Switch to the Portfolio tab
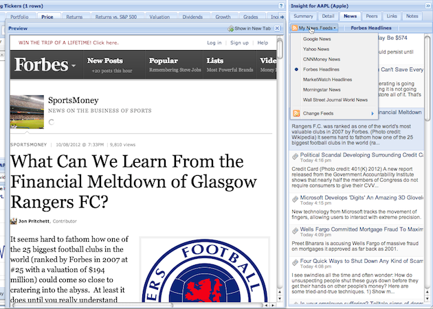Screen dimensions: 433x309 19,17
